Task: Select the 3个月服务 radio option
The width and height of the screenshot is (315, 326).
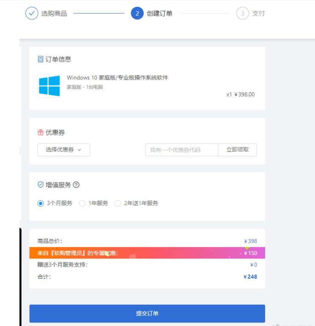Action: [x=41, y=203]
